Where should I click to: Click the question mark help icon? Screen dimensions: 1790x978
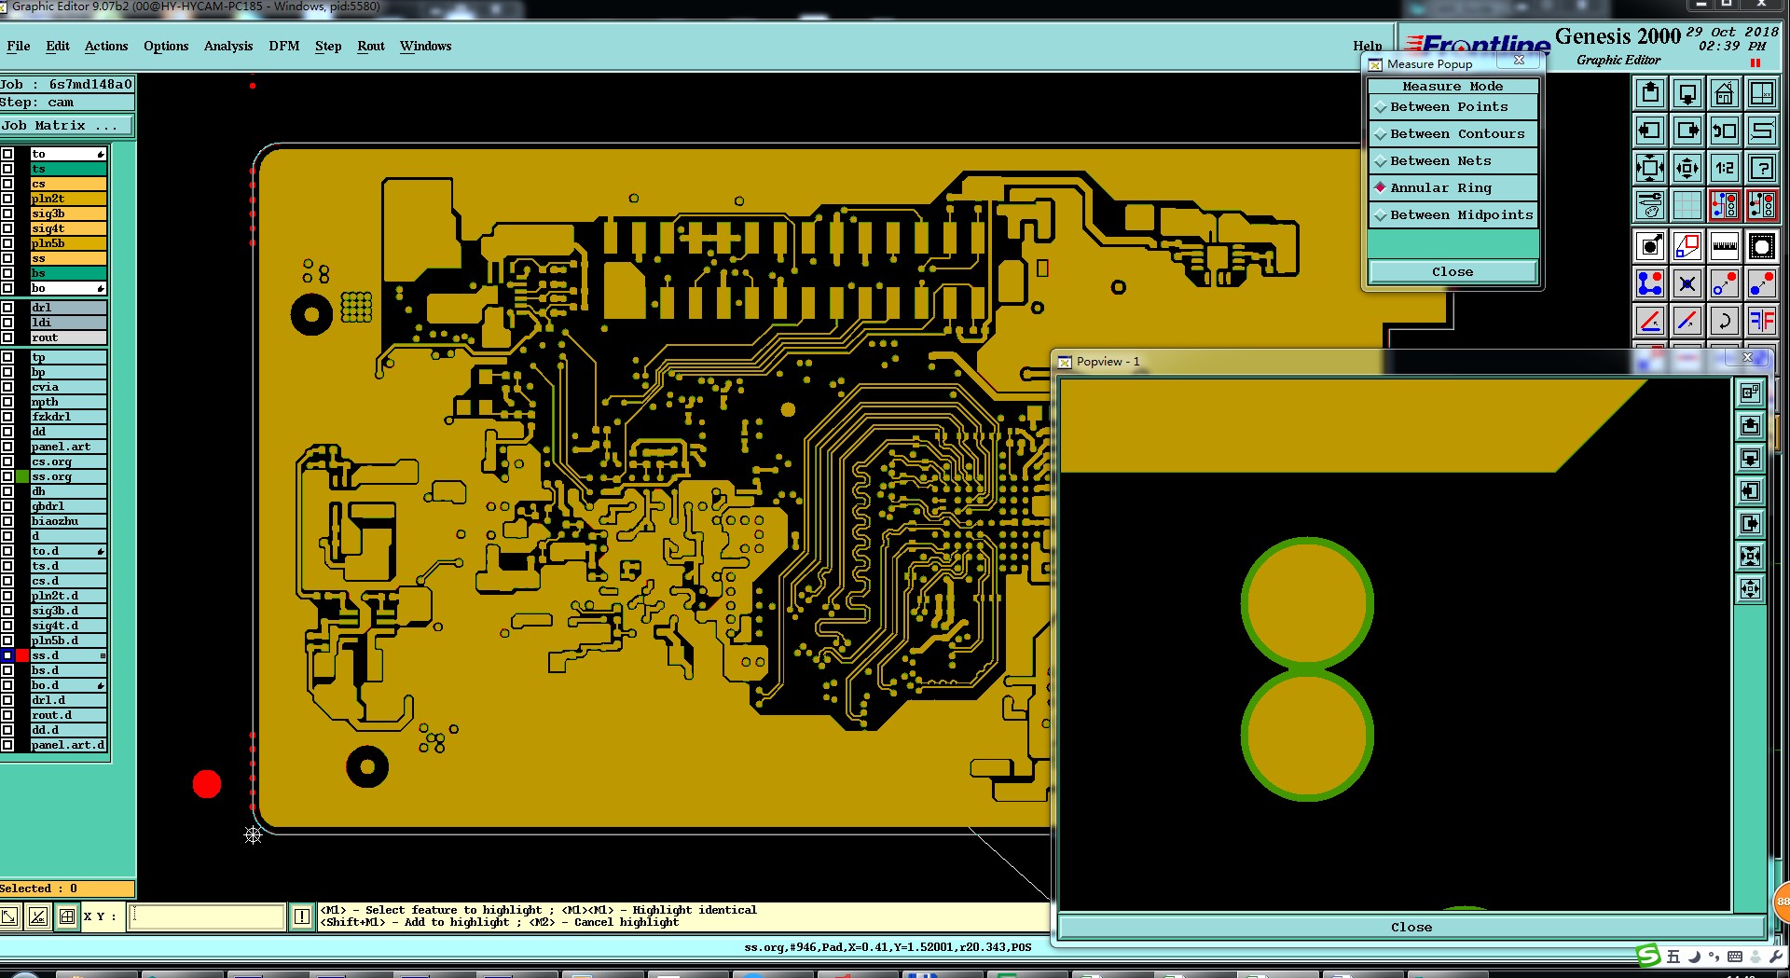coord(1762,168)
